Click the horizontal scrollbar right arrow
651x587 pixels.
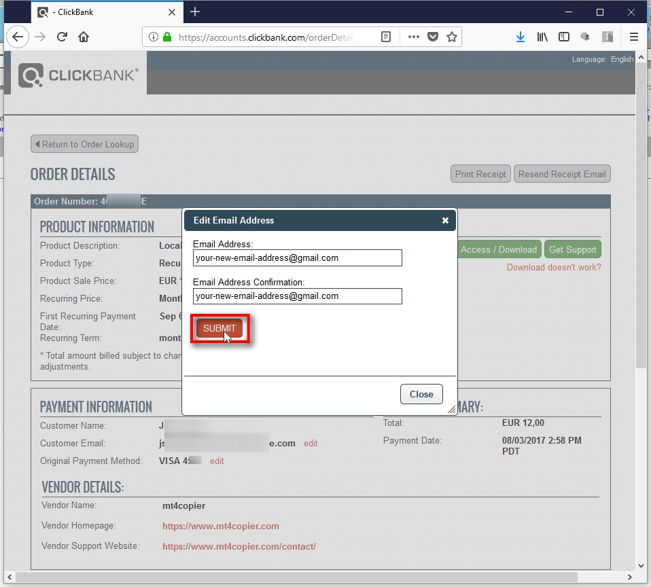coord(630,577)
